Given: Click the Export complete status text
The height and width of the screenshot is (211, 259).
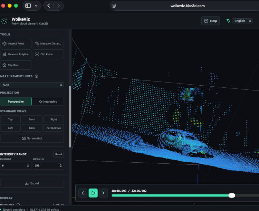Looking at the screenshot, I should coord(14,209).
